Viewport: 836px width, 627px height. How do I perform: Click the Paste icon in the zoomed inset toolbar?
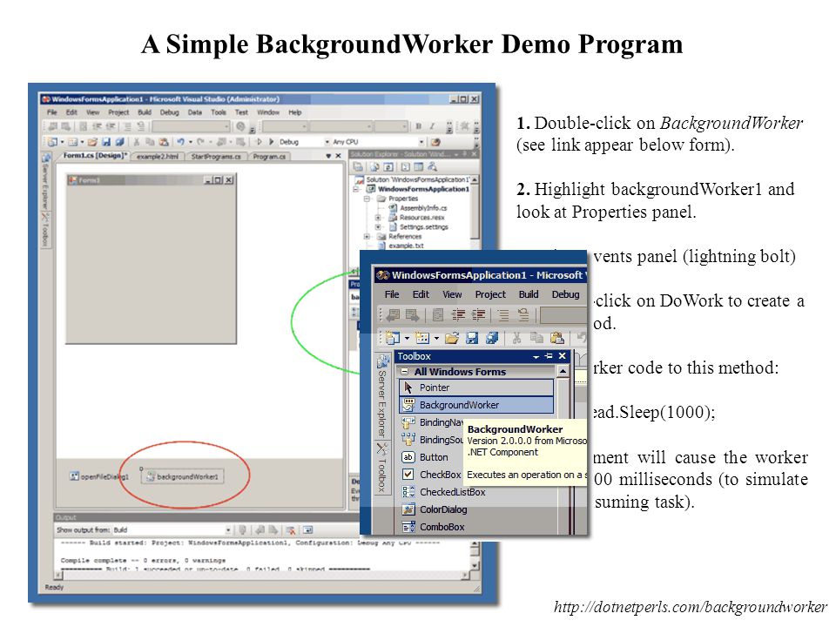pyautogui.click(x=556, y=338)
